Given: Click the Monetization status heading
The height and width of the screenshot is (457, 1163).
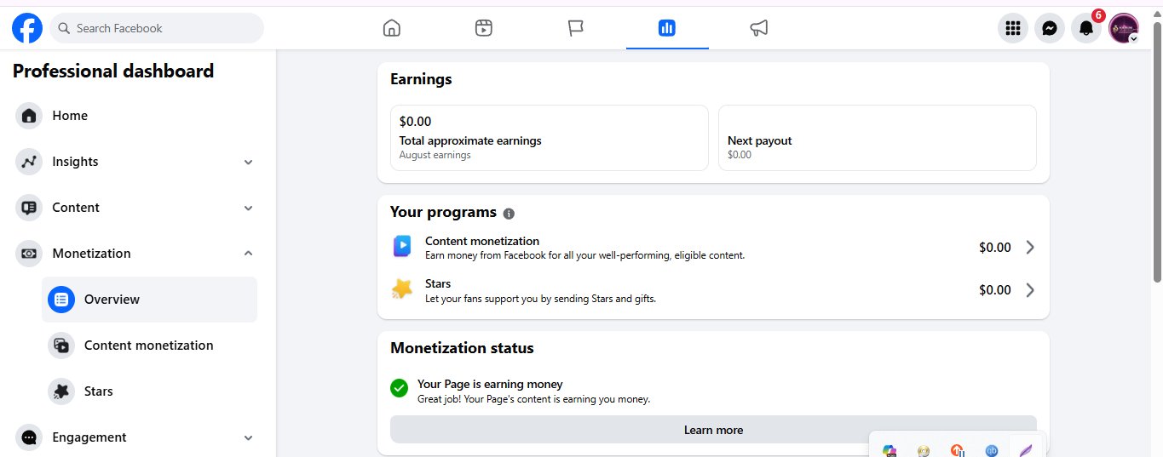Looking at the screenshot, I should [462, 348].
